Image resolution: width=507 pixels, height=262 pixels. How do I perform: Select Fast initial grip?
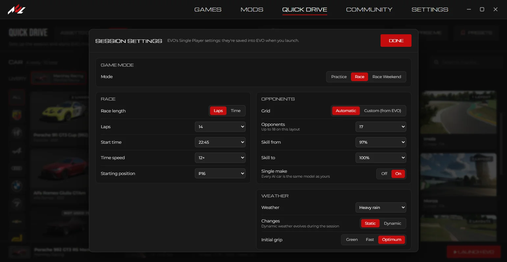click(x=370, y=240)
